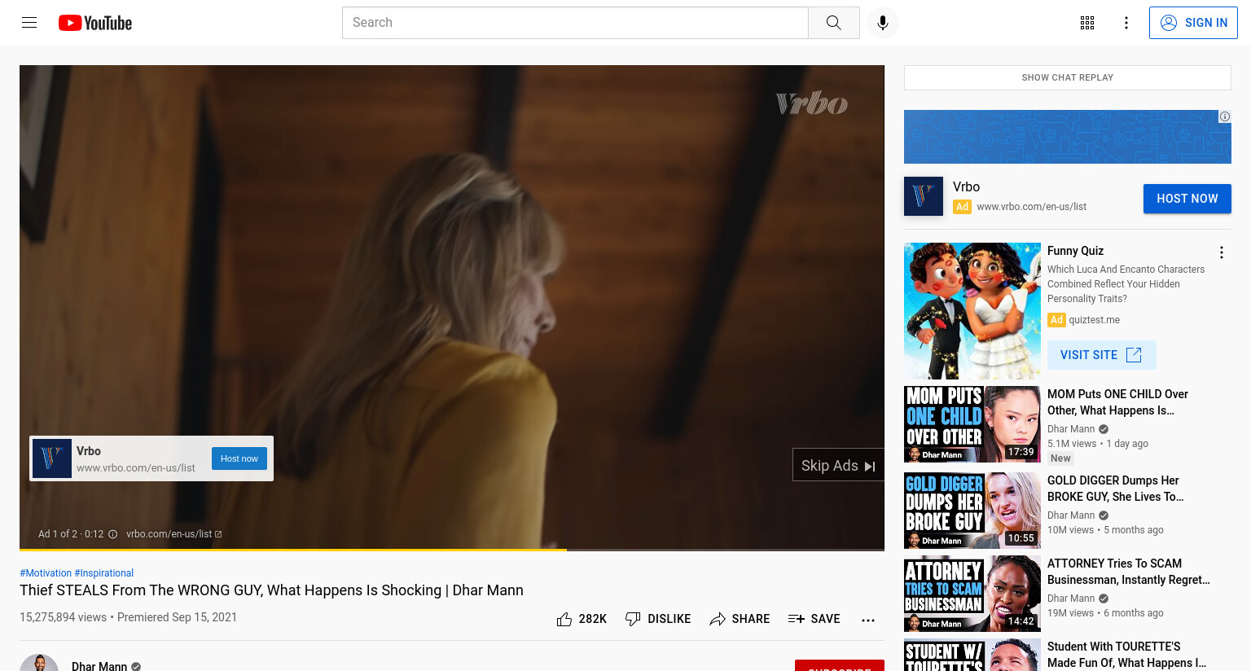Open ad info circle icon in player
This screenshot has height=671, width=1251.
[113, 534]
